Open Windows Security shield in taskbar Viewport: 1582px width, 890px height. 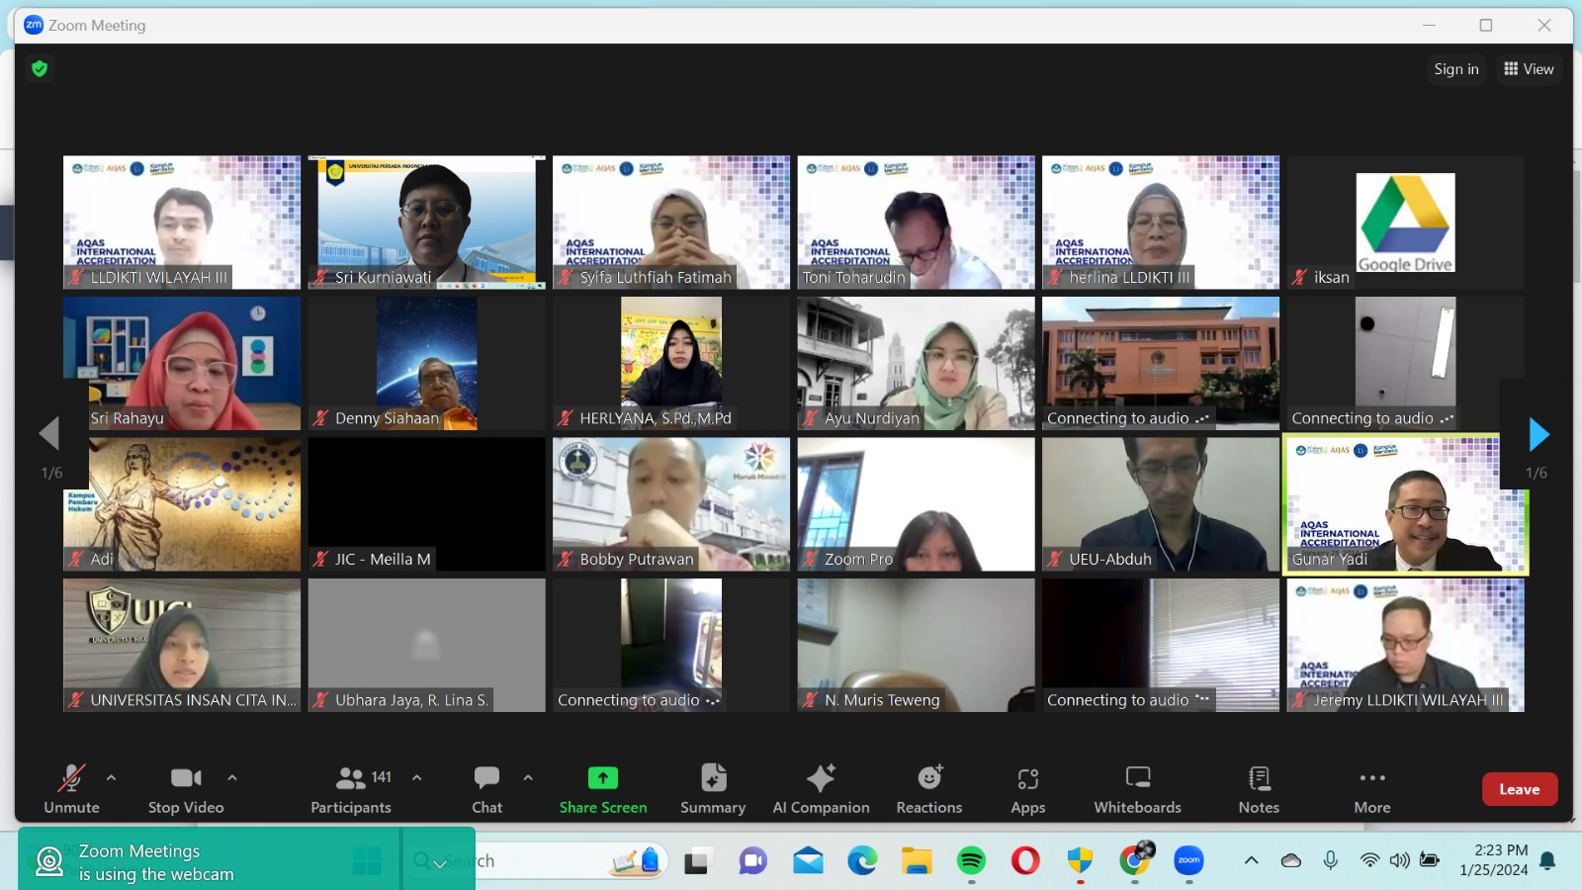click(1081, 860)
